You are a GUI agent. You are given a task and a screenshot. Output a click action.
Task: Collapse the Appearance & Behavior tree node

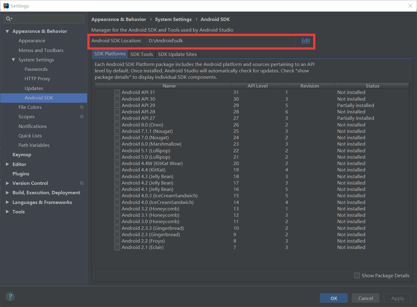(x=7, y=31)
